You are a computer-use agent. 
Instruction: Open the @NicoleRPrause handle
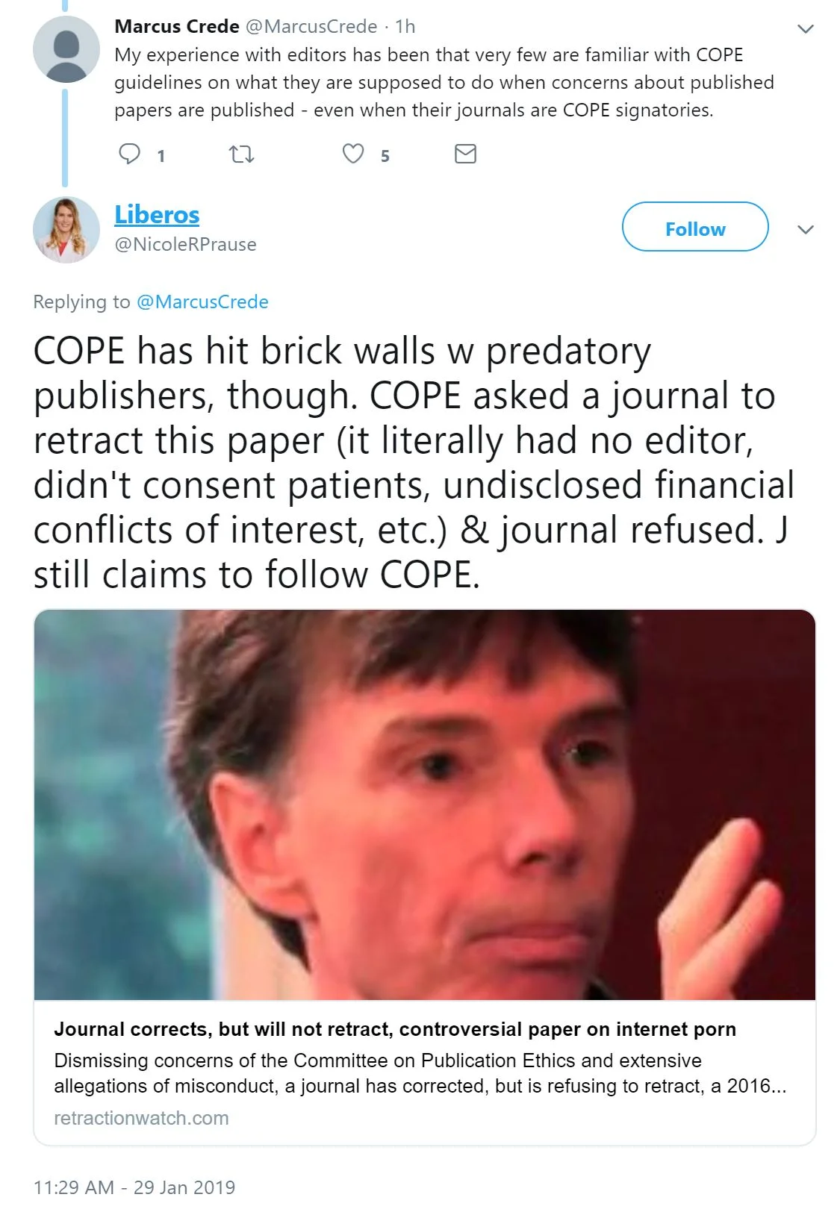(x=185, y=245)
